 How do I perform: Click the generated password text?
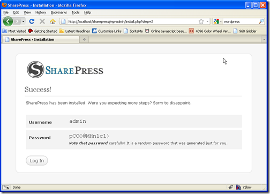click(89, 136)
